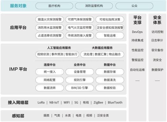This screenshot has width=167, height=122.
Task: Open 烟温火灾探测报警 module
Action: [50, 19]
